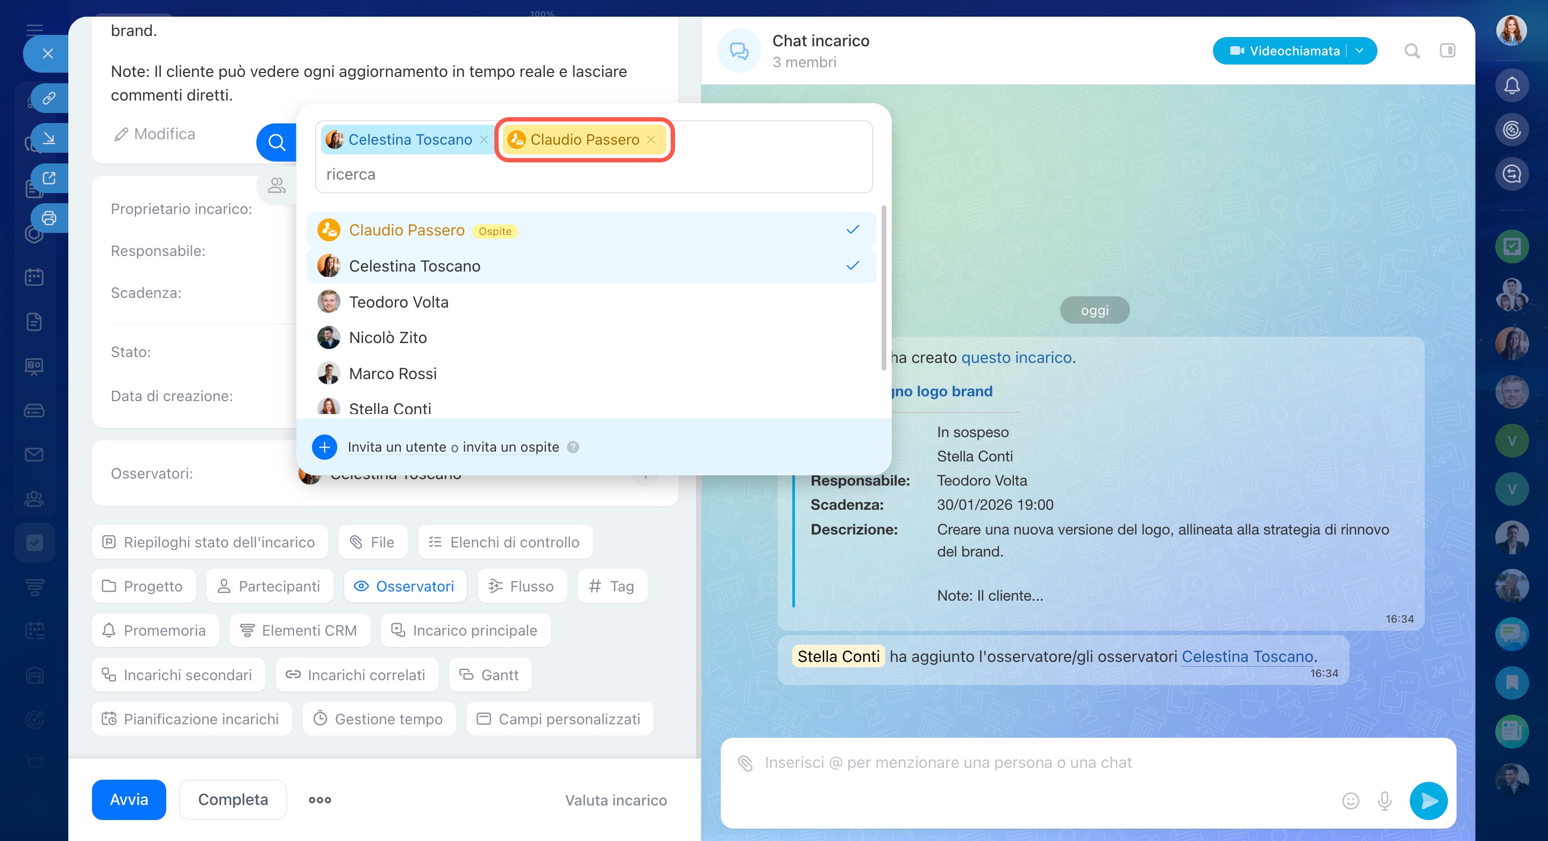The width and height of the screenshot is (1548, 841).
Task: Click the attach file paperclip in chat
Action: 745,763
